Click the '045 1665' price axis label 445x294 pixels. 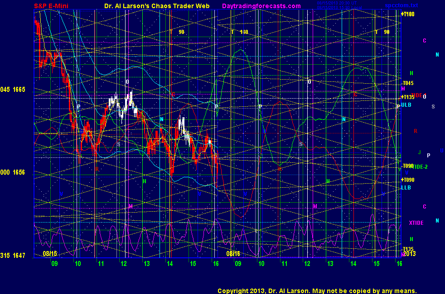tap(13, 90)
